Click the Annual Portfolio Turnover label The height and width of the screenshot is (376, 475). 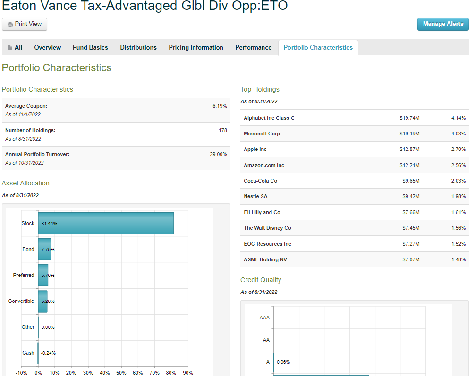tap(37, 154)
